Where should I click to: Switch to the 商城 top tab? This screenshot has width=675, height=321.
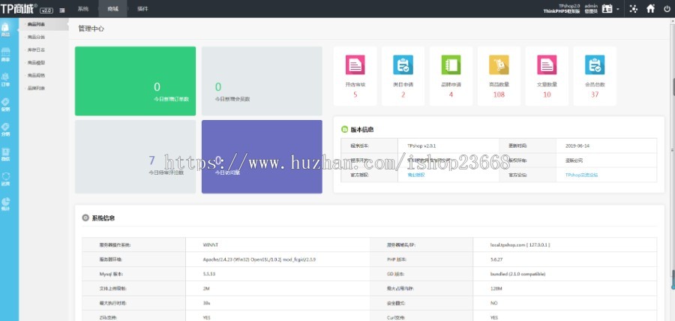(x=112, y=8)
